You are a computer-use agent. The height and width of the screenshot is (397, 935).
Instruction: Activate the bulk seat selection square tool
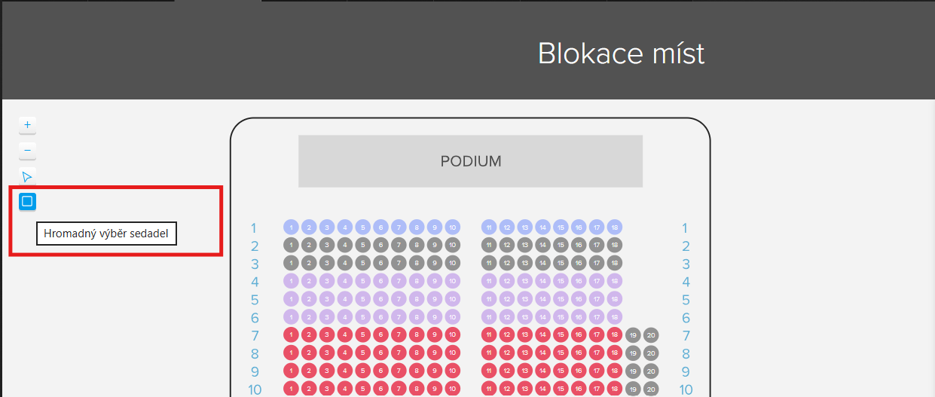click(27, 201)
